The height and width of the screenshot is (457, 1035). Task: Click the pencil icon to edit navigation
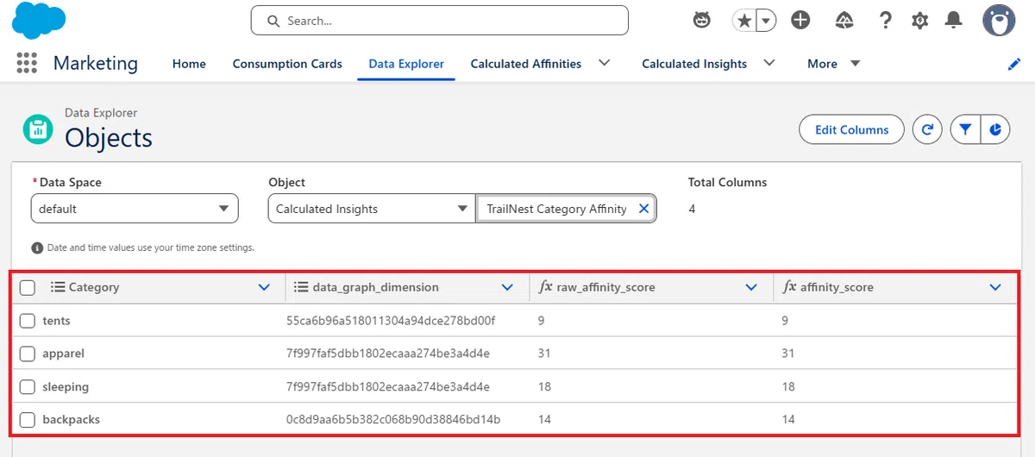1014,65
